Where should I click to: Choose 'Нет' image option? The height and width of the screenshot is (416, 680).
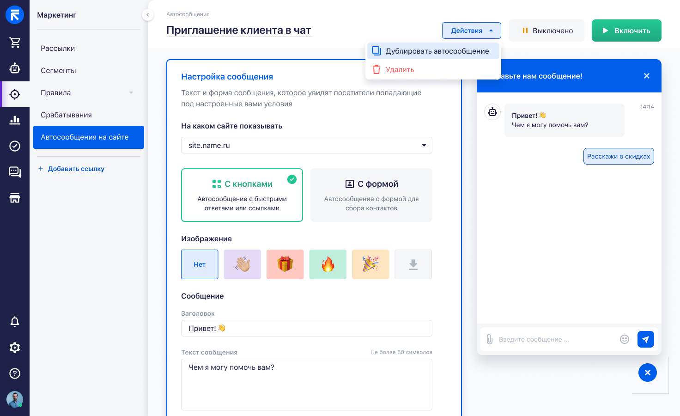[x=200, y=264]
